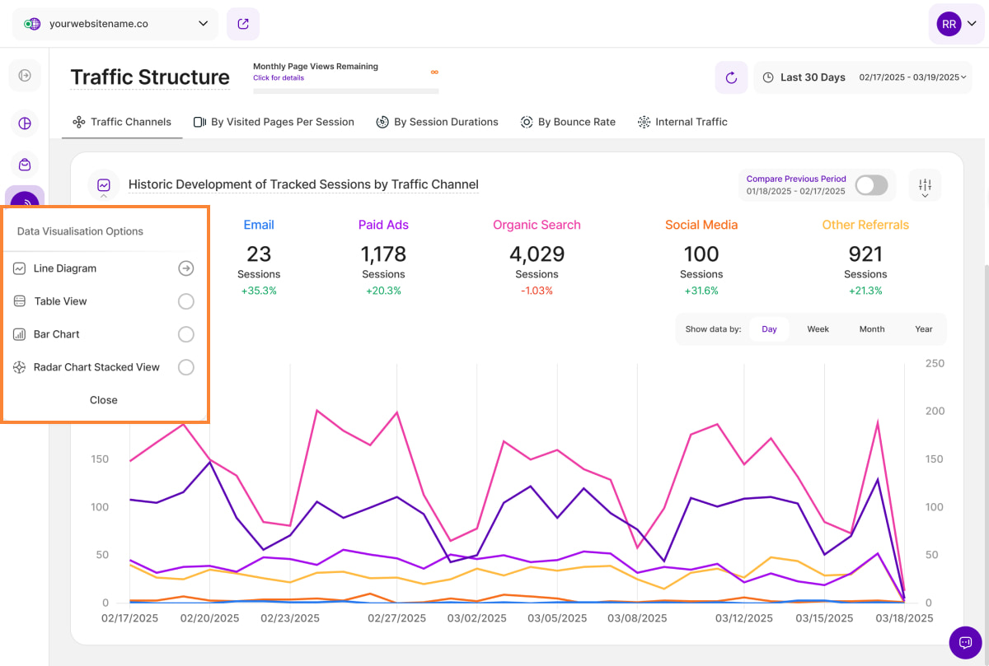The image size is (989, 666).
Task: Switch to By Bounce Rate tab
Action: click(x=568, y=122)
